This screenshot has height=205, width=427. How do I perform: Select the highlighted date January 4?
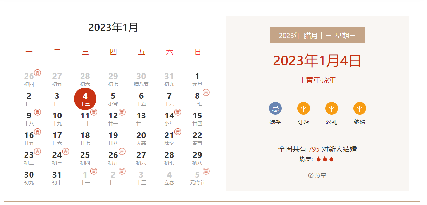pyautogui.click(x=85, y=99)
